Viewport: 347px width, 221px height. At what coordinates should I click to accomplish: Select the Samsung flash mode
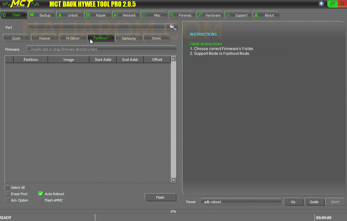(x=129, y=38)
